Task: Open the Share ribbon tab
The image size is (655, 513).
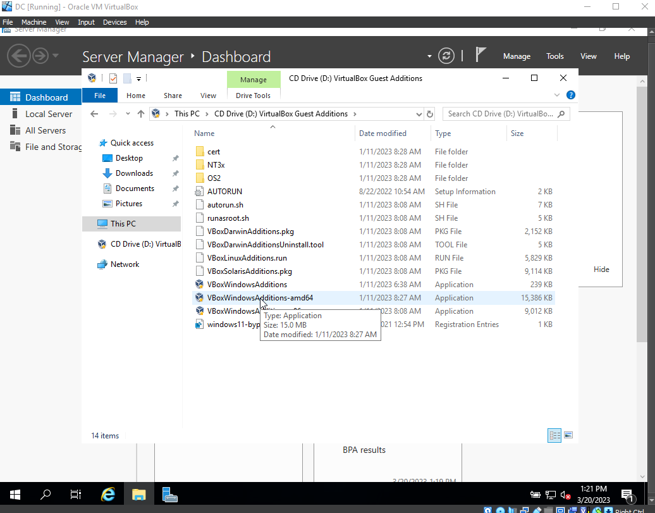Action: (173, 96)
